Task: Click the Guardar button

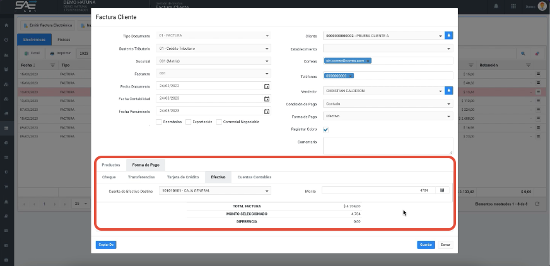Action: 426,245
